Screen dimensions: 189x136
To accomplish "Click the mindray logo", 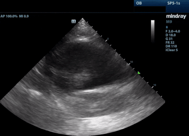I will point(176,17).
